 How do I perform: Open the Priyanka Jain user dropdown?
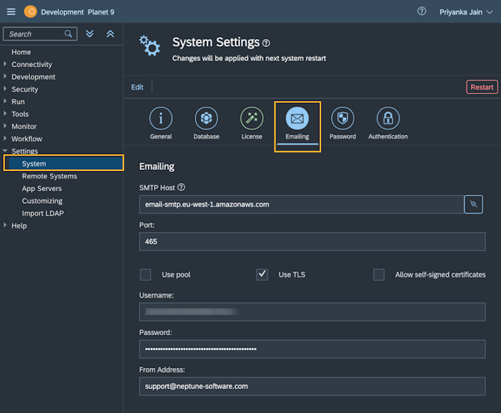(x=462, y=11)
